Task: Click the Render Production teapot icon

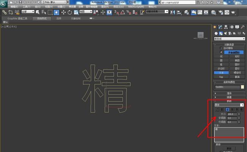Action: click(x=233, y=12)
